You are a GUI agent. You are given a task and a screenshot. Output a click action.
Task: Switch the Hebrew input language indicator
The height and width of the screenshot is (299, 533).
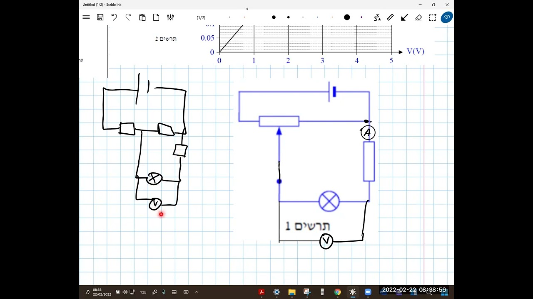coord(143,292)
